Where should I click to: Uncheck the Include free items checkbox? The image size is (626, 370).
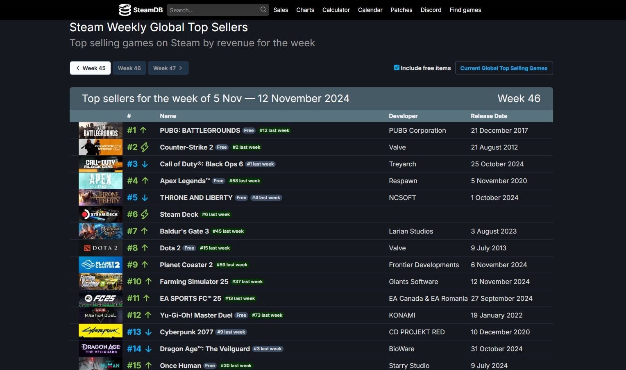click(x=397, y=68)
